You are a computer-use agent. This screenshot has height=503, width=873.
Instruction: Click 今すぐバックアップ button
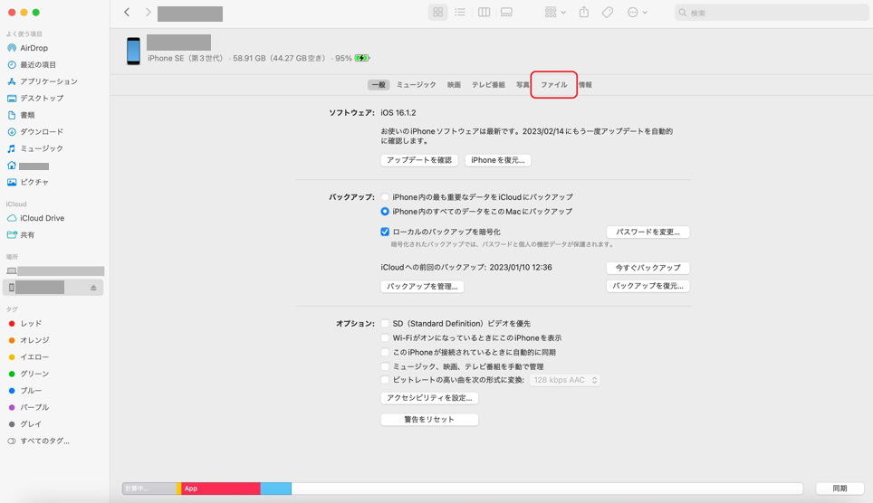point(648,268)
